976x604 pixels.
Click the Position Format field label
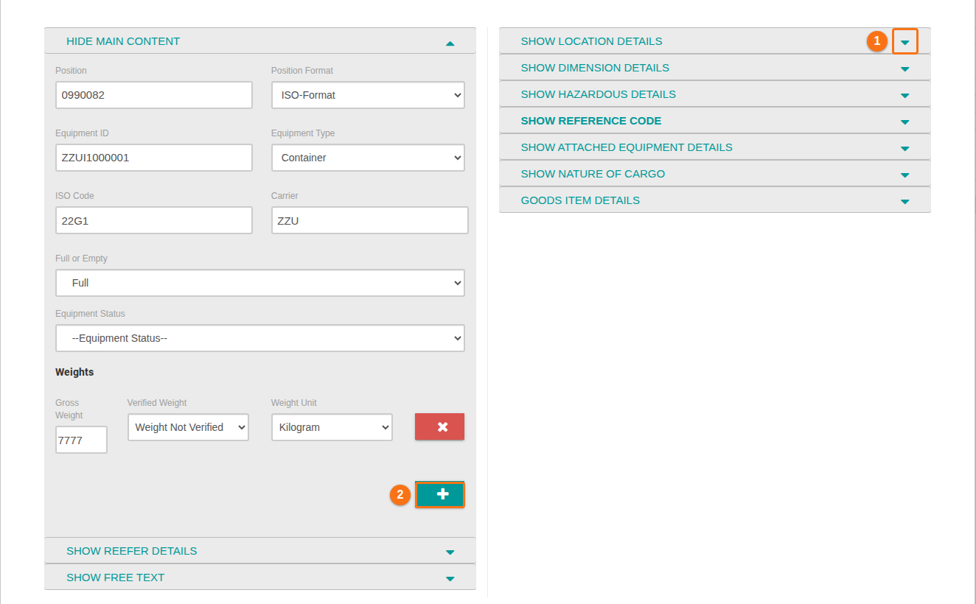(x=302, y=71)
